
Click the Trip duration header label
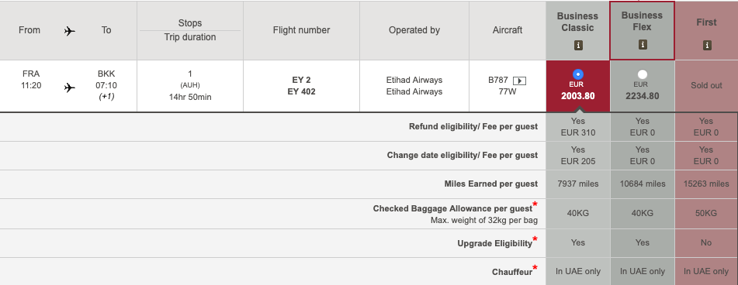click(x=189, y=37)
